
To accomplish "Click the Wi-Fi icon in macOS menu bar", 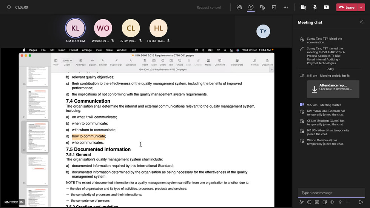I will pos(218,50).
